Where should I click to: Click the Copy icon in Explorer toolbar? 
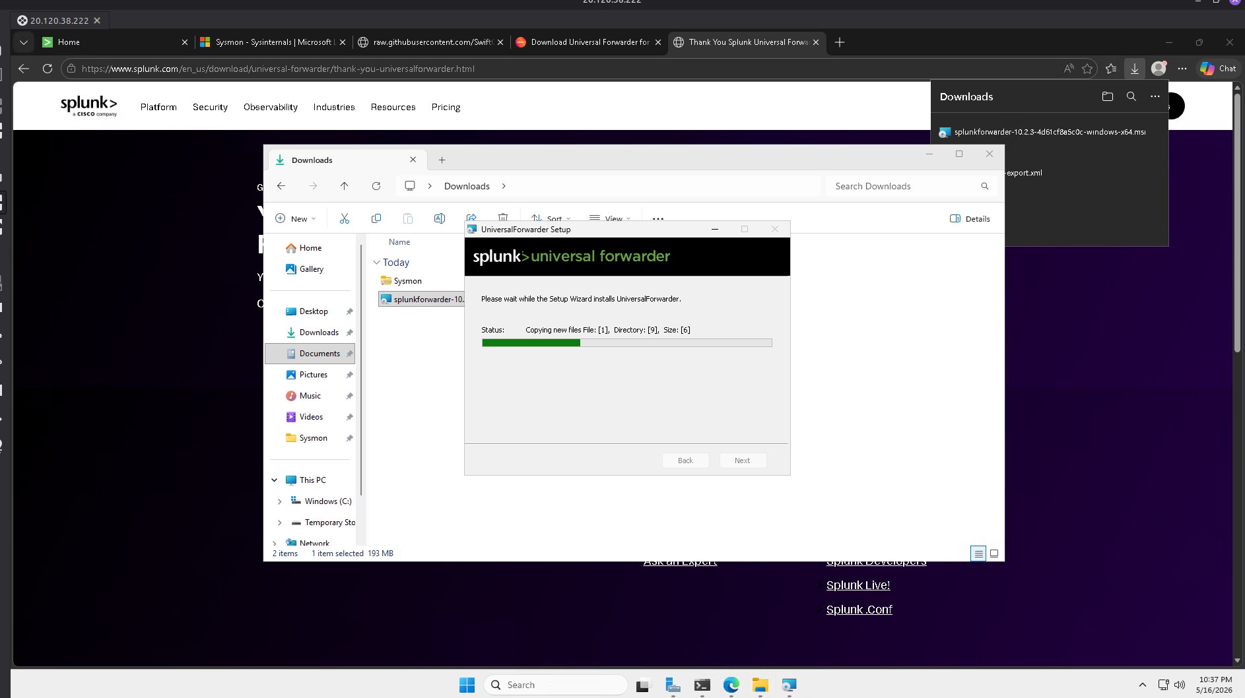tap(376, 218)
